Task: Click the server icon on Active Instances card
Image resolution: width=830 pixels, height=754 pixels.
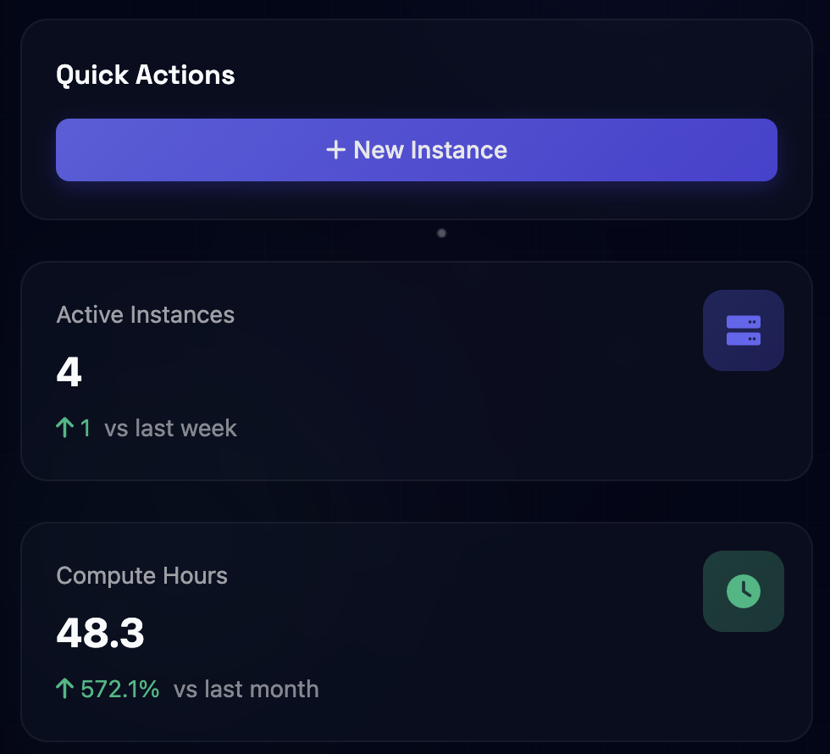Action: pyautogui.click(x=743, y=330)
